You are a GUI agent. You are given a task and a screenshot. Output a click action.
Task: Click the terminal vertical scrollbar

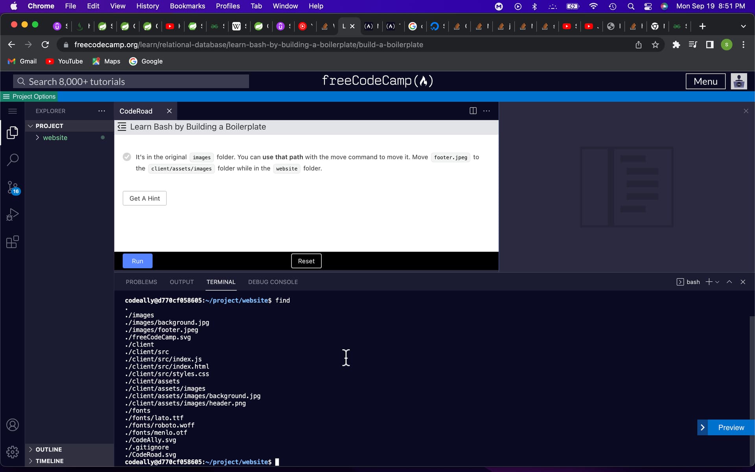[752, 391]
